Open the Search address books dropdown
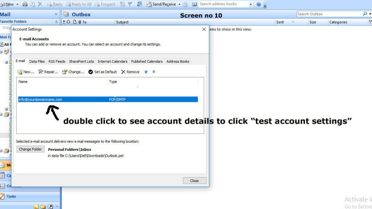Screen dimensions: 372x209 pyautogui.click(x=251, y=4)
